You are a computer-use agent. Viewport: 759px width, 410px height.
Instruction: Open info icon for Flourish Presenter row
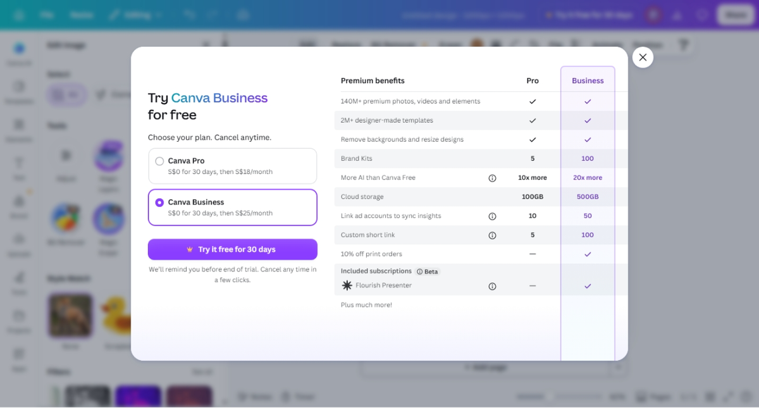click(492, 286)
